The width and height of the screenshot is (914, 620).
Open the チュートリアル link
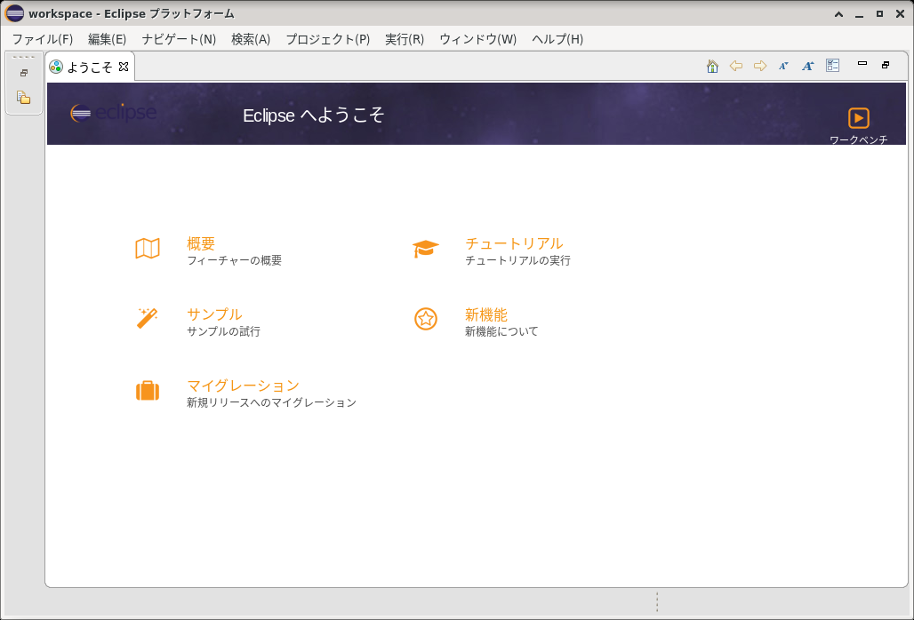point(514,243)
